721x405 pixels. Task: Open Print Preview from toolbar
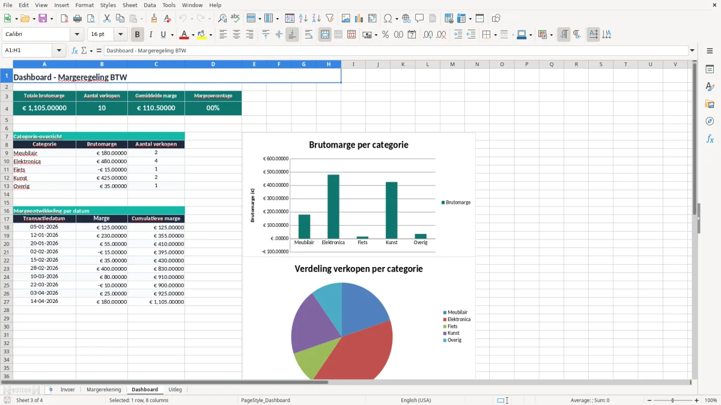[91, 19]
